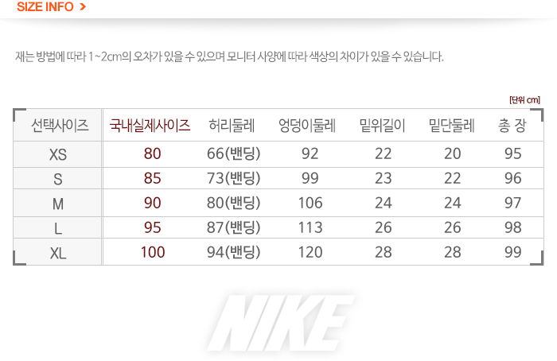Image resolution: width=557 pixels, height=361 pixels.
Task: Click the 총 장 column header
Action: pos(512,126)
